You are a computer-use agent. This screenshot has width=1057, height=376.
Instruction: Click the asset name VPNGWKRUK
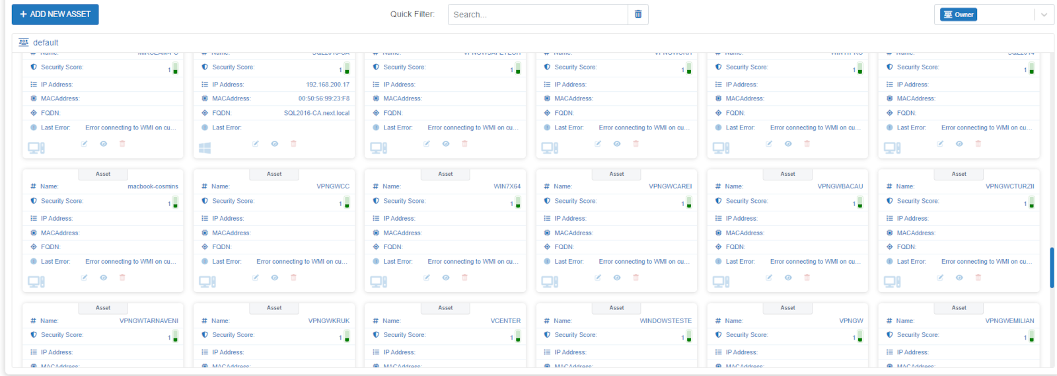329,321
